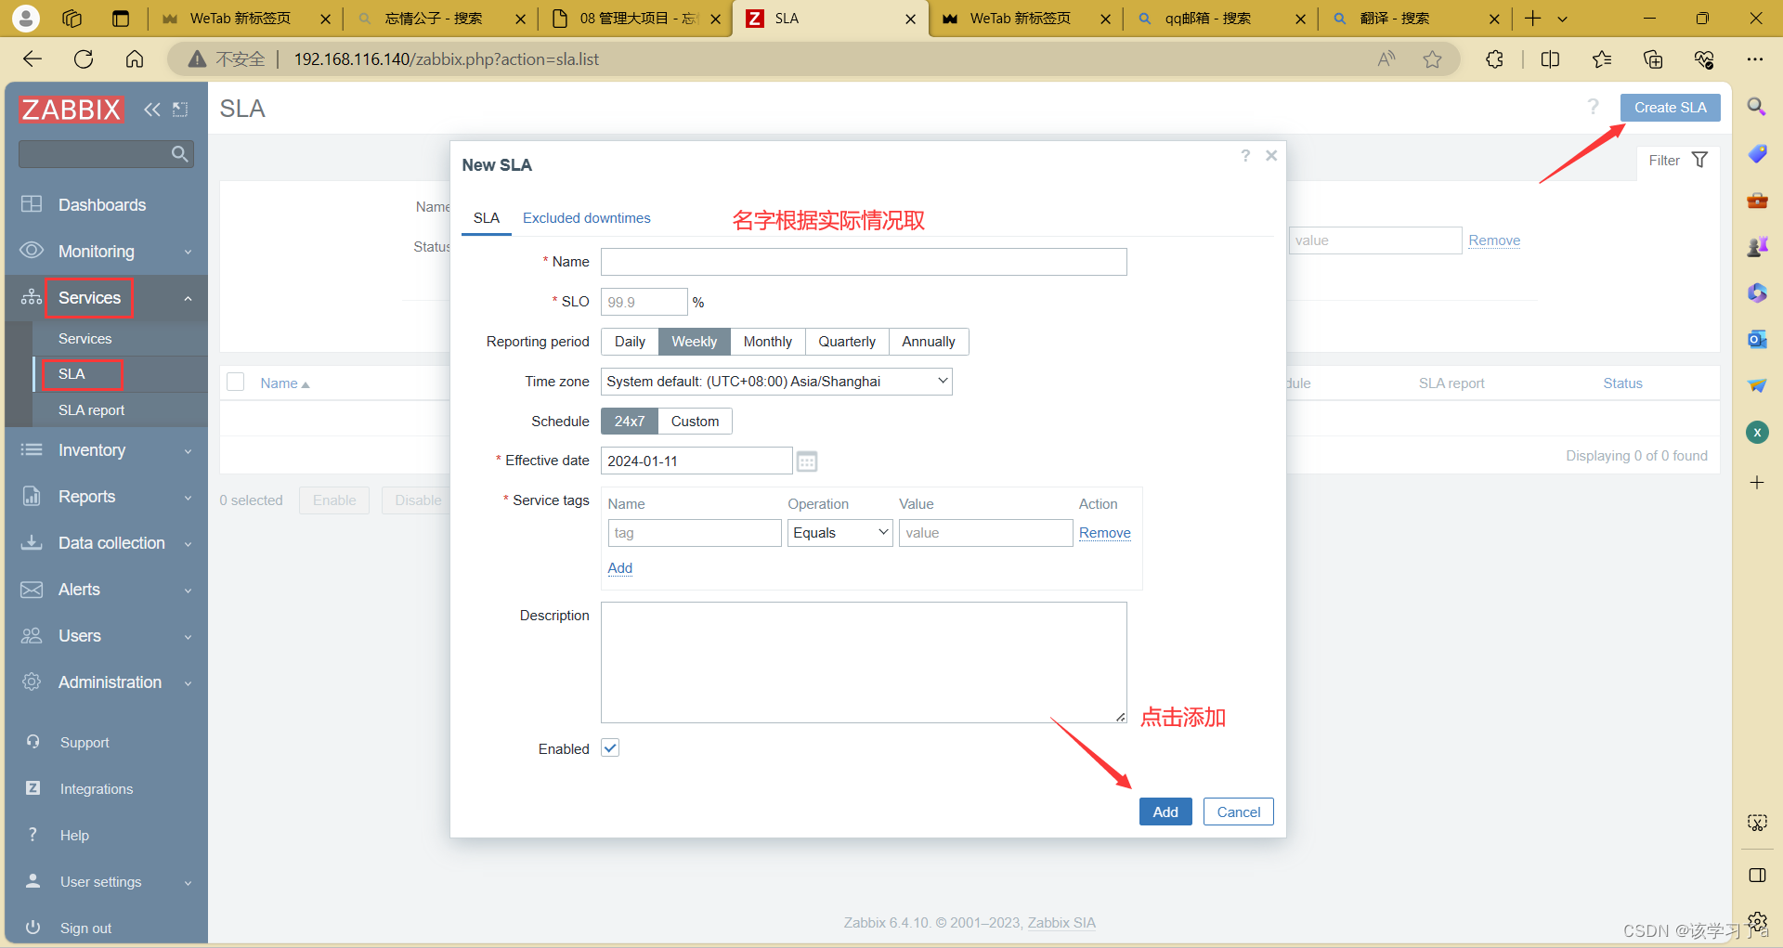The width and height of the screenshot is (1783, 948).
Task: Switch to the Excluded downtimes tab
Action: pos(587,218)
